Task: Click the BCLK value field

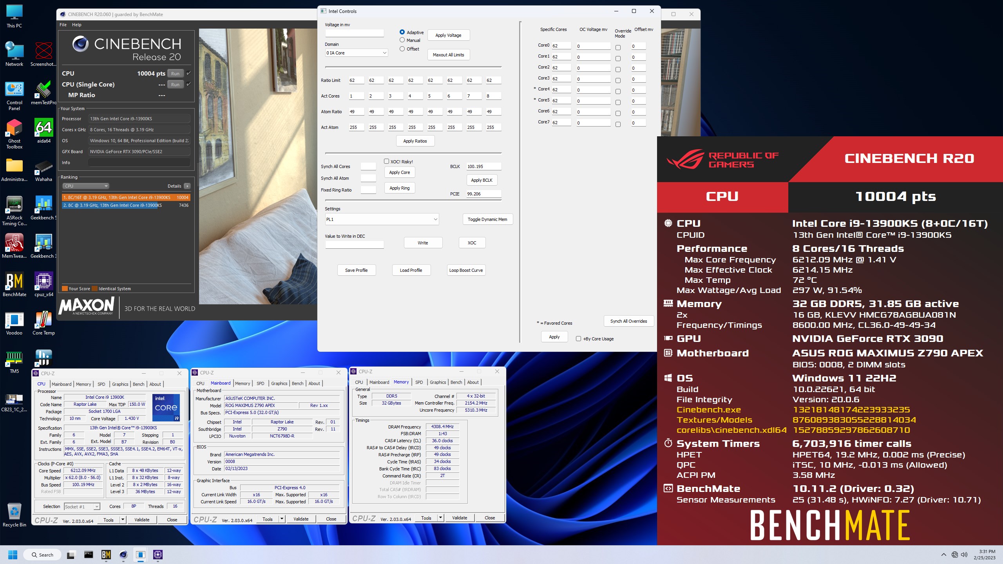Action: 484,166
